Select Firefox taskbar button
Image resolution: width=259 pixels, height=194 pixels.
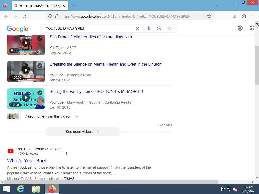point(52,189)
